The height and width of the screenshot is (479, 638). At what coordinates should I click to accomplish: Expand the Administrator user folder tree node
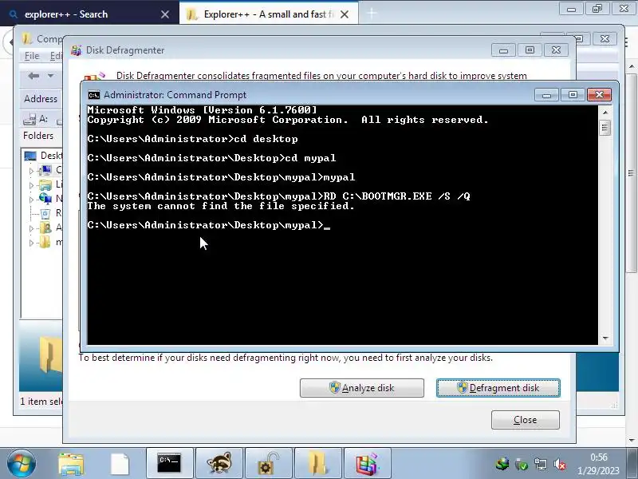pos(31,228)
